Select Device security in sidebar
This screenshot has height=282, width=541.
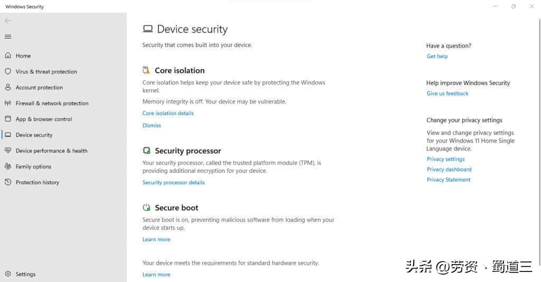click(34, 135)
